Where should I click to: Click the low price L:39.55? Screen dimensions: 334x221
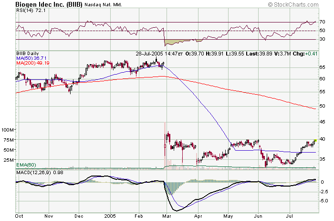(x=235, y=54)
